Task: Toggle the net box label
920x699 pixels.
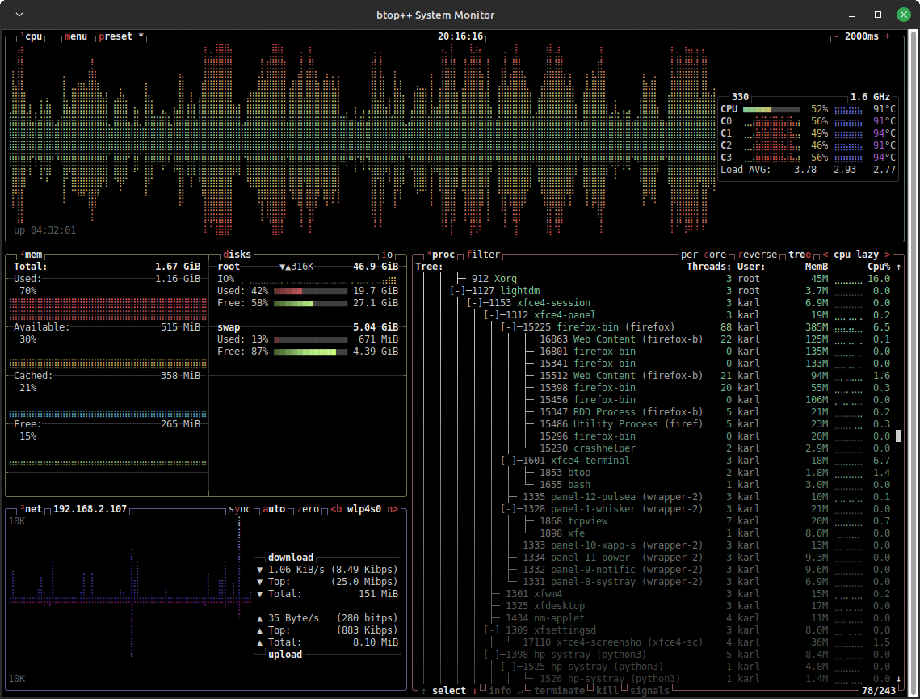Action: [x=32, y=509]
